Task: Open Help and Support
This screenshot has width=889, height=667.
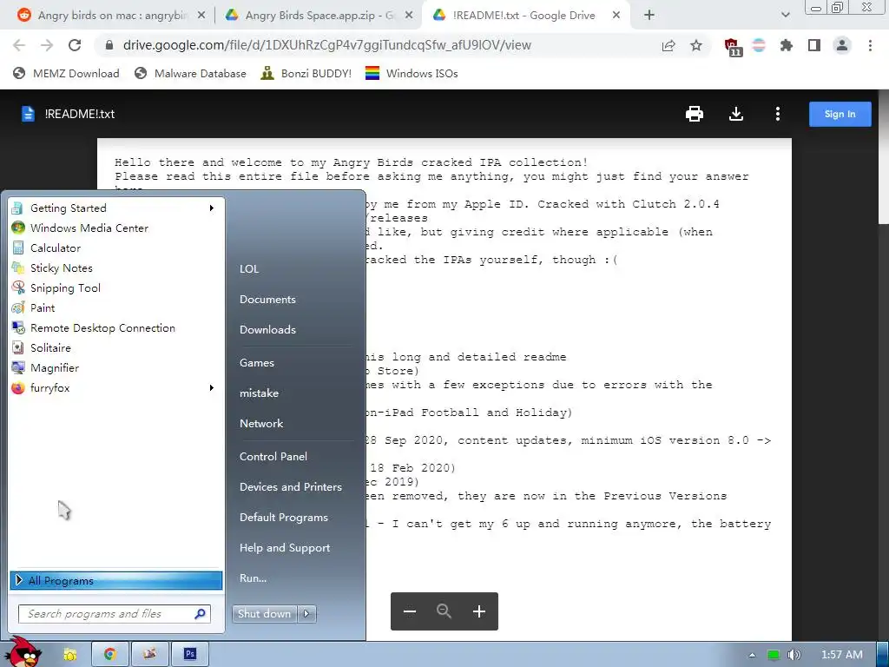Action: (x=285, y=548)
